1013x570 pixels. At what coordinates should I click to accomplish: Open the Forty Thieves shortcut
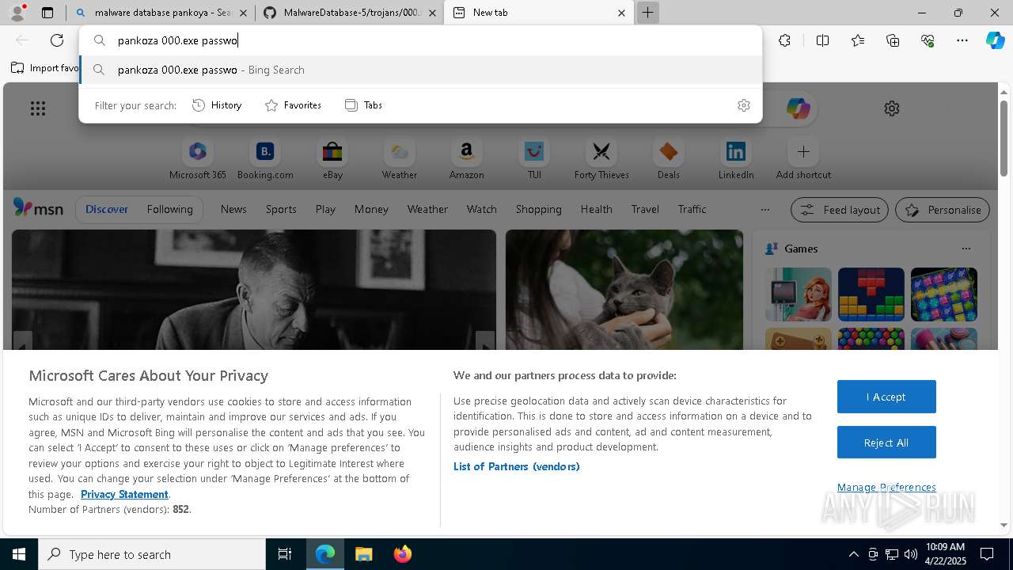(601, 159)
